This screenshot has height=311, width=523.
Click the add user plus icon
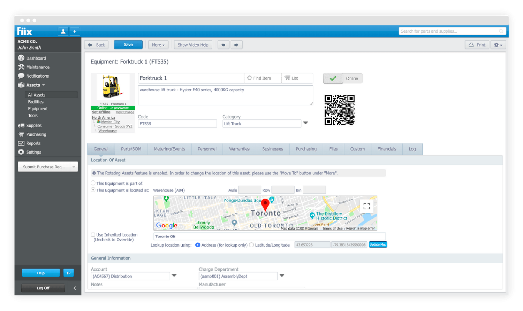click(75, 31)
